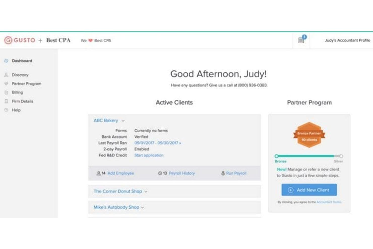Select Firm Details in the sidebar
The image size is (373, 249).
22,101
